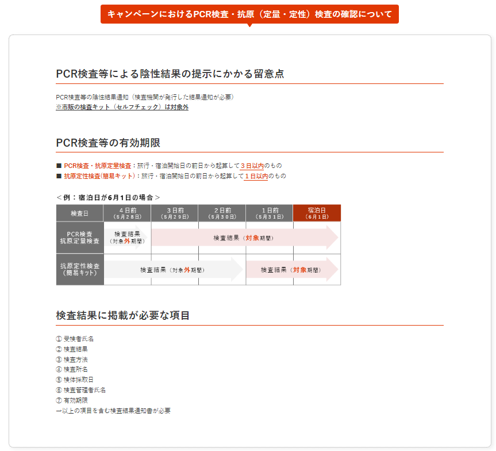Click the PCR検査 抗原定量検査 row header
Image resolution: width=496 pixels, height=451 pixels.
pyautogui.click(x=79, y=238)
